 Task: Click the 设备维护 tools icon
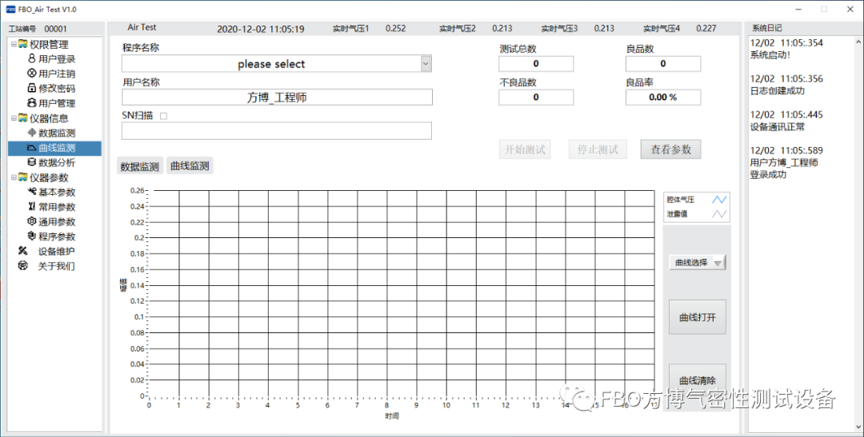point(22,251)
